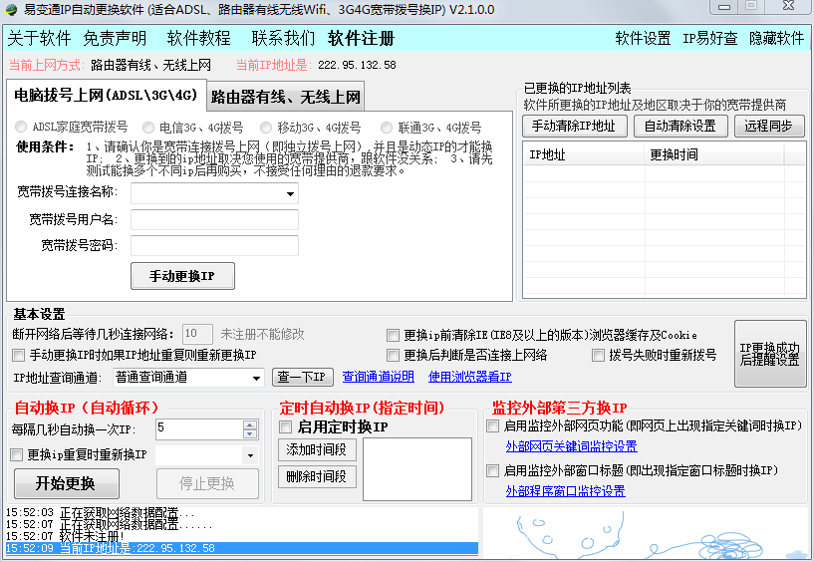
Task: Click the 远程同步 button
Action: 769,126
